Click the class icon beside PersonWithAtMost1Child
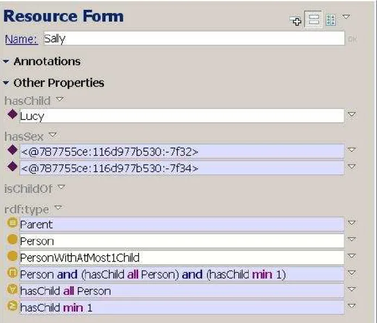The width and height of the screenshot is (377, 323). [13, 256]
